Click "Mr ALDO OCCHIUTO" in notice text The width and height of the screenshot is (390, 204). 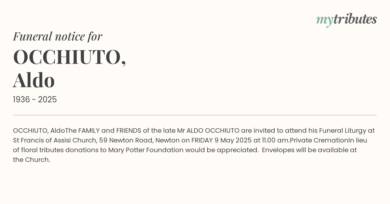pos(208,131)
